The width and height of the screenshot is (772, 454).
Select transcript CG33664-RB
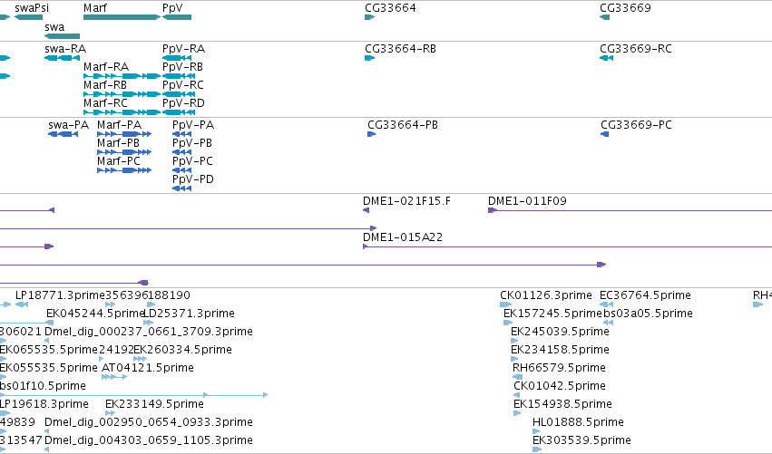click(x=400, y=49)
